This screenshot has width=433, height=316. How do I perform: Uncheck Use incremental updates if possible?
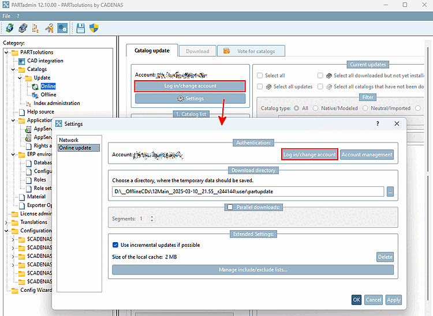(115, 245)
